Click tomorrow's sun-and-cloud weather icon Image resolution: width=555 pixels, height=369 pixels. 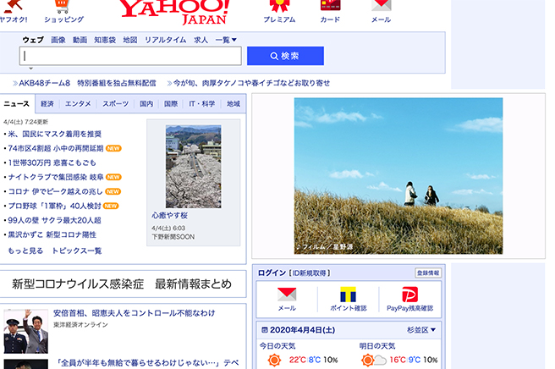coord(373,361)
